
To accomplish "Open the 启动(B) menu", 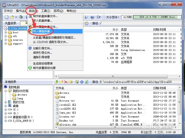I will click(x=33, y=11).
